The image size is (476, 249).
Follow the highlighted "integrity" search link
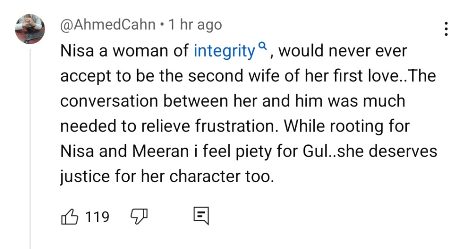click(x=225, y=51)
